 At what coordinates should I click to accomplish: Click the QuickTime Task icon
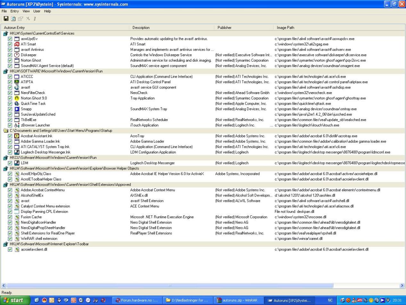[17, 103]
